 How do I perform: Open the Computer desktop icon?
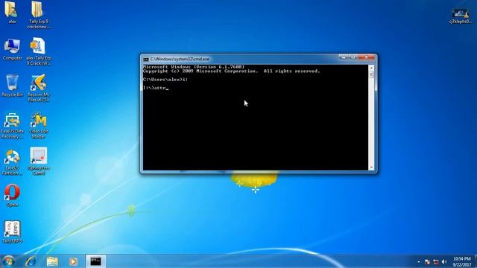[x=12, y=49]
